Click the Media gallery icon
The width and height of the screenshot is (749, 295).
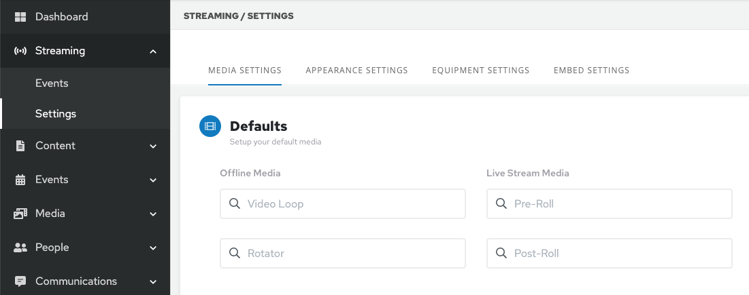click(20, 214)
